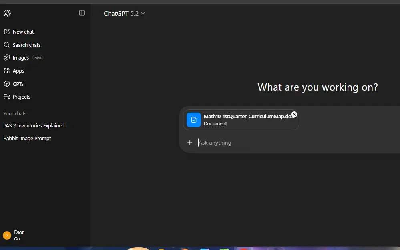Click the Images sidebar icon
This screenshot has width=400, height=250.
point(7,58)
